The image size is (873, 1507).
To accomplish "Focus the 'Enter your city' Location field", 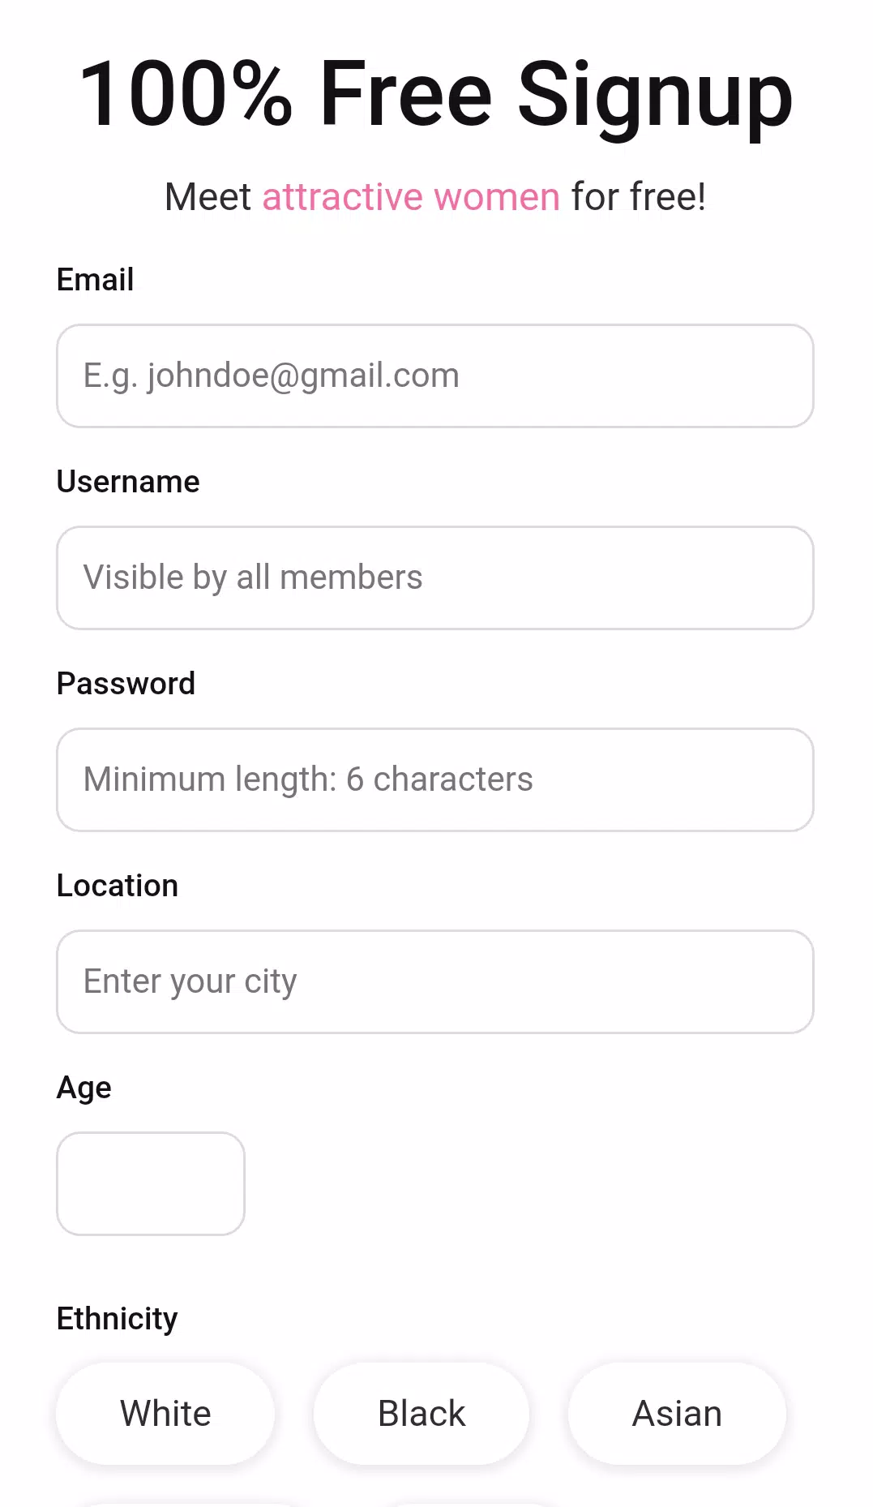I will 434,981.
